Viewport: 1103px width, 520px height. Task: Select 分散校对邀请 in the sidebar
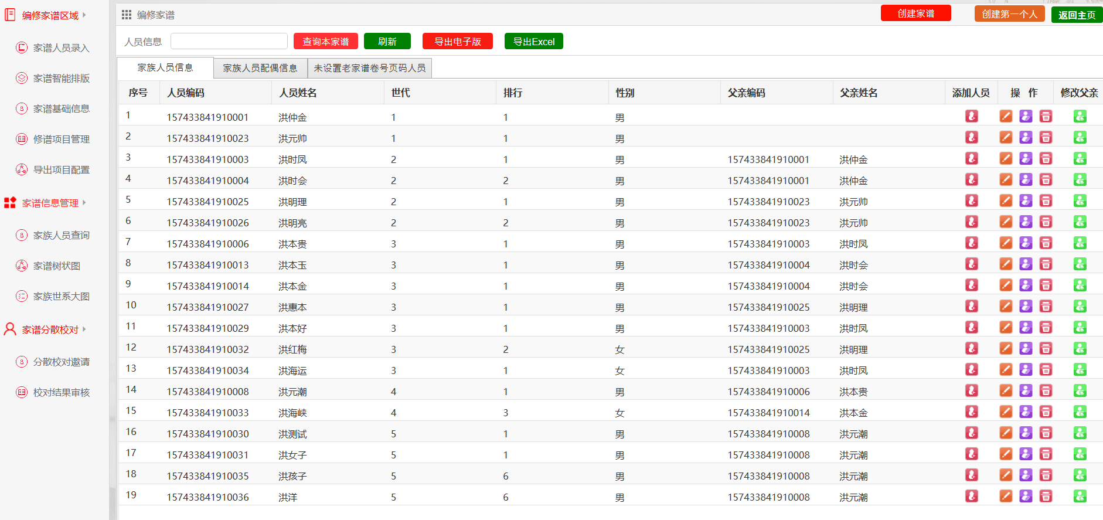(62, 362)
